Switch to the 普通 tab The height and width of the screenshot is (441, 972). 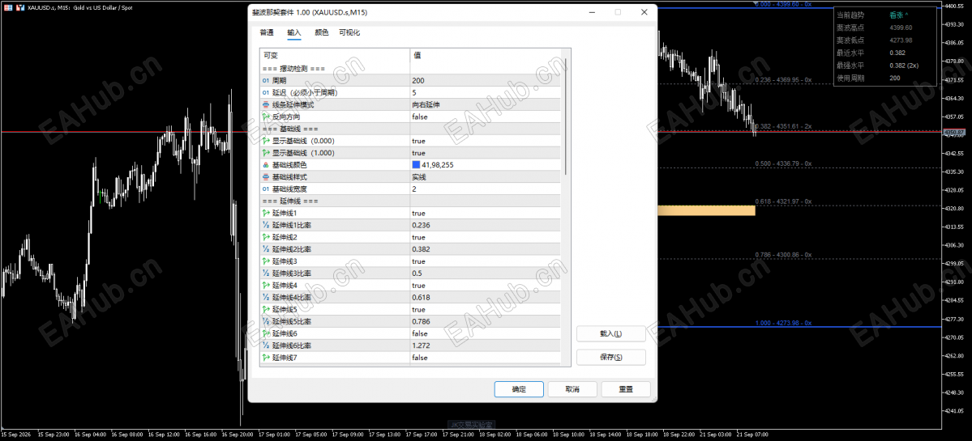pos(267,33)
